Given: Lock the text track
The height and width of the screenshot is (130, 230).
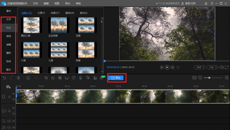Looking at the screenshot, I should (x=9, y=121).
